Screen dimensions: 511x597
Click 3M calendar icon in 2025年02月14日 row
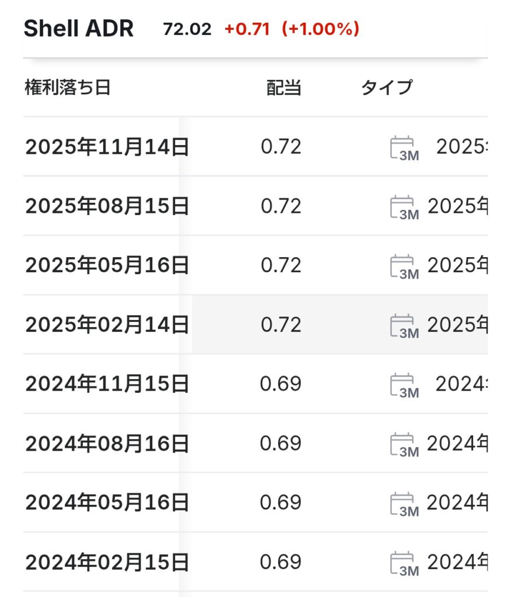[404, 325]
